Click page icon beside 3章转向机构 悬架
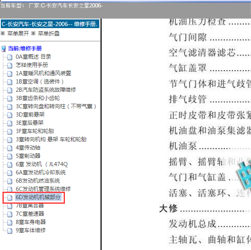The width and height of the screenshot is (251, 250). pos(10,140)
